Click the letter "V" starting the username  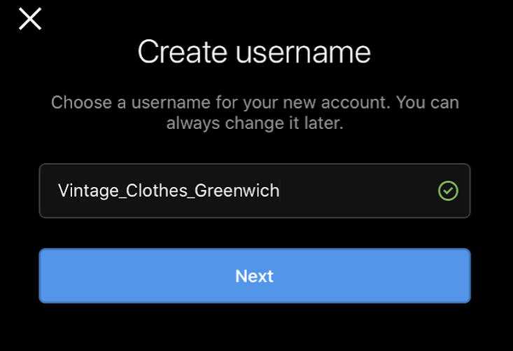point(62,191)
